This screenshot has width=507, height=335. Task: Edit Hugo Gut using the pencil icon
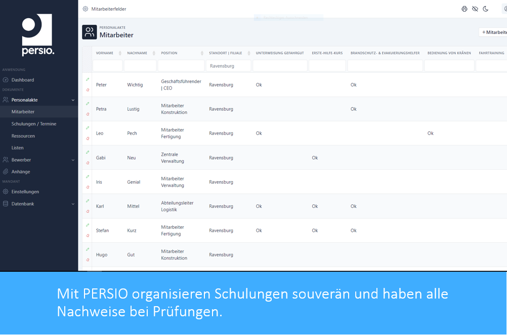[88, 249]
